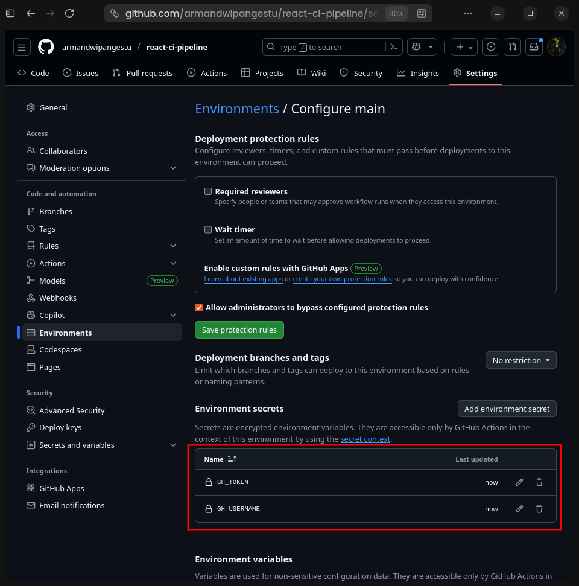
Task: Switch to the Actions tab
Action: click(x=207, y=73)
